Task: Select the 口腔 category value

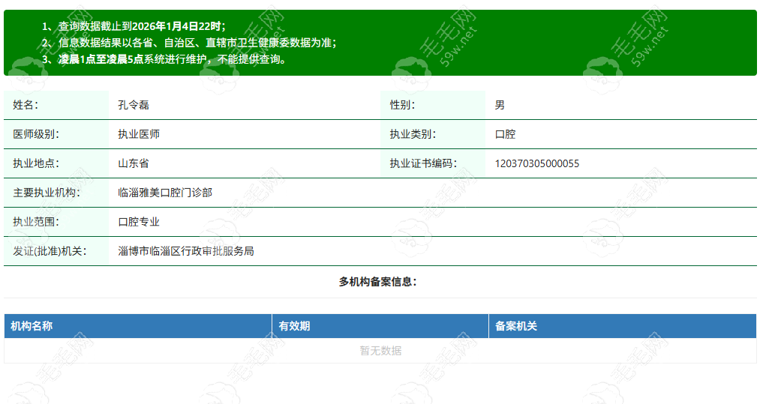Action: (505, 134)
